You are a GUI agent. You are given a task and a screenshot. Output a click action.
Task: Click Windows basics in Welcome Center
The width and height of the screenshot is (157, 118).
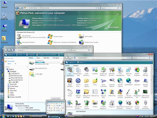(55, 37)
